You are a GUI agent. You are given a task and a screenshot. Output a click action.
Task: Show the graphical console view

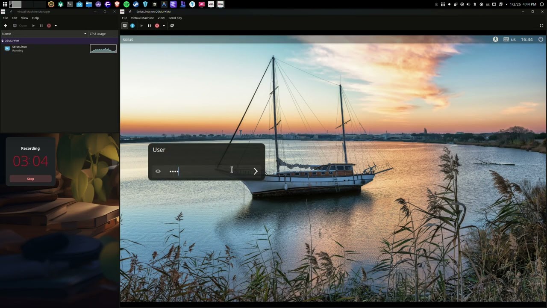point(125,26)
